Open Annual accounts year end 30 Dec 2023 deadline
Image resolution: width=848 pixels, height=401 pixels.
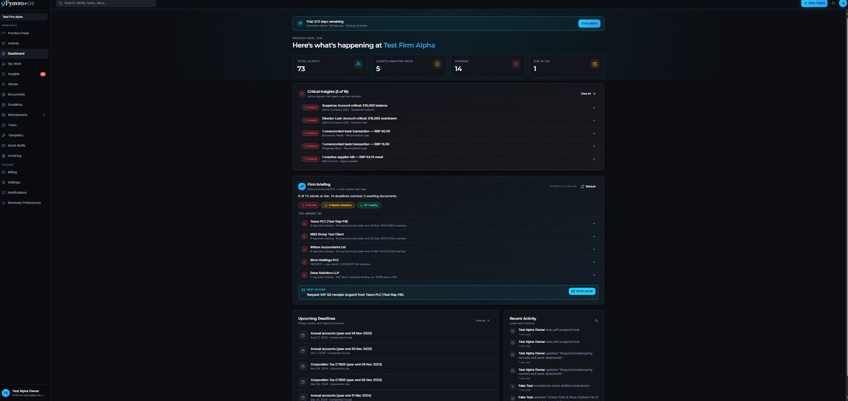pos(395,351)
